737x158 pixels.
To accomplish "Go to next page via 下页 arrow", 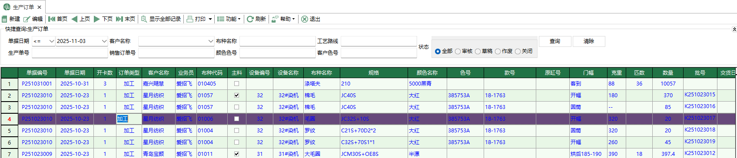I will pos(97,19).
